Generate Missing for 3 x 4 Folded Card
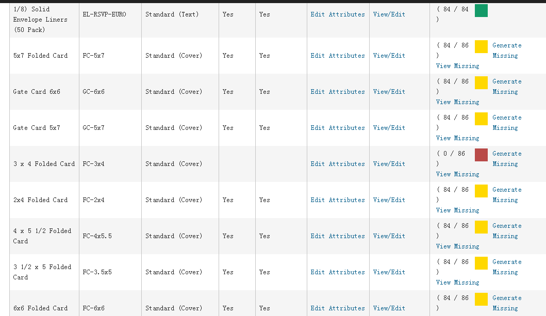This screenshot has width=546, height=316. [x=506, y=159]
